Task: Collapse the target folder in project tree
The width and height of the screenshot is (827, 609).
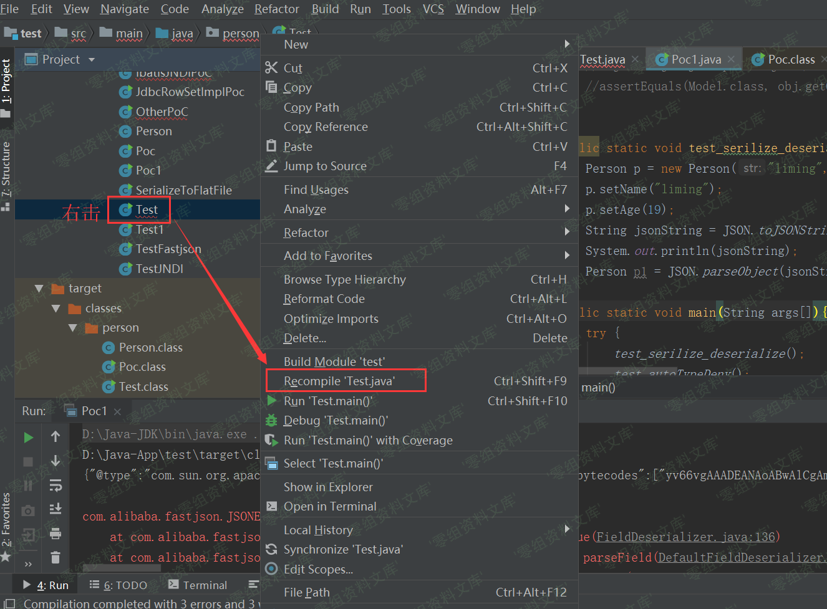Action: pos(39,289)
